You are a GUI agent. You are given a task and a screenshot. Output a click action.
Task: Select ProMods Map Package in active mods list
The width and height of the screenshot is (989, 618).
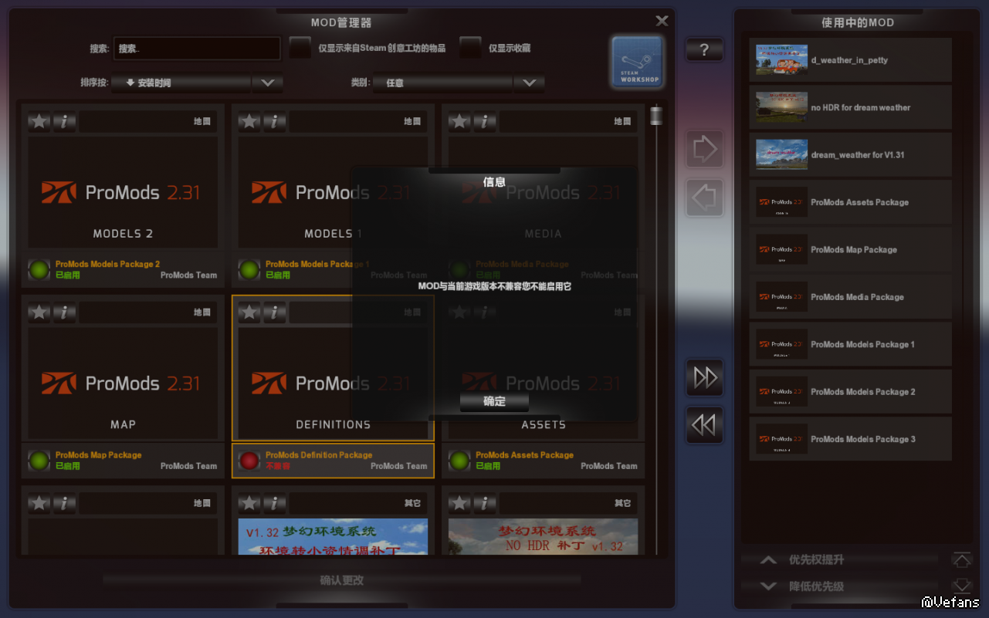pos(850,250)
